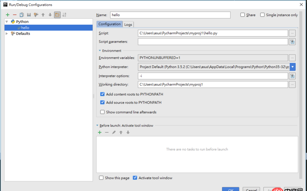
Task: Check the Show this page option
Action: tap(101, 178)
